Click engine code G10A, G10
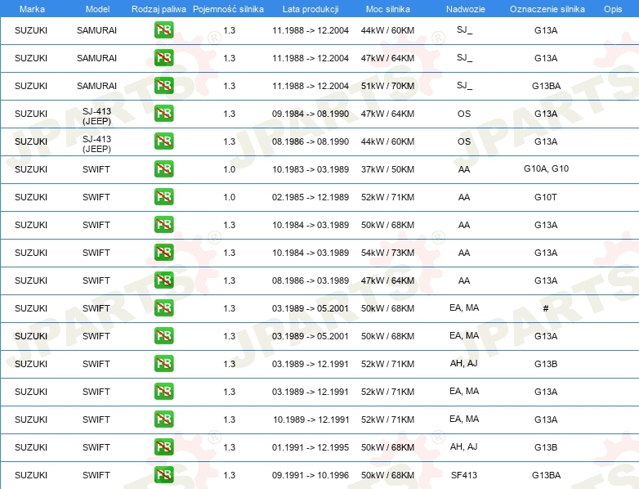 point(546,168)
